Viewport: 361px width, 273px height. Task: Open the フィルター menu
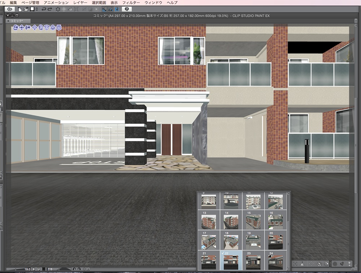tap(131, 3)
